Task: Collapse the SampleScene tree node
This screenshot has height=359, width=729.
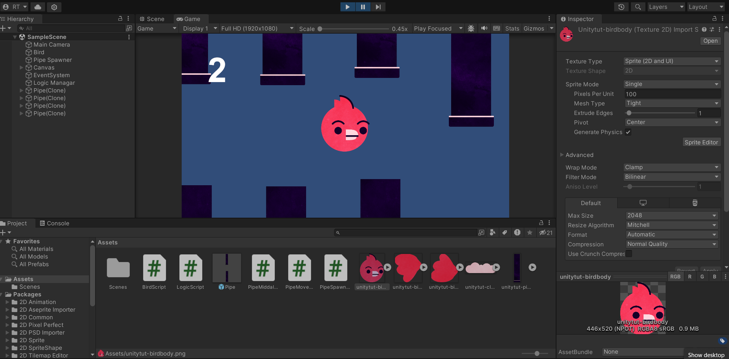Action: 15,37
